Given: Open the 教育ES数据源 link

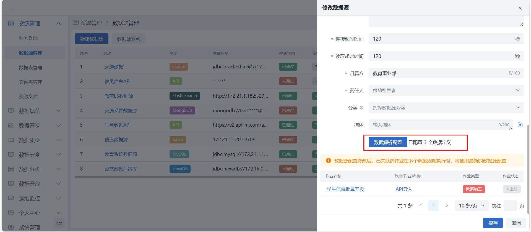Looking at the screenshot, I should (x=119, y=96).
